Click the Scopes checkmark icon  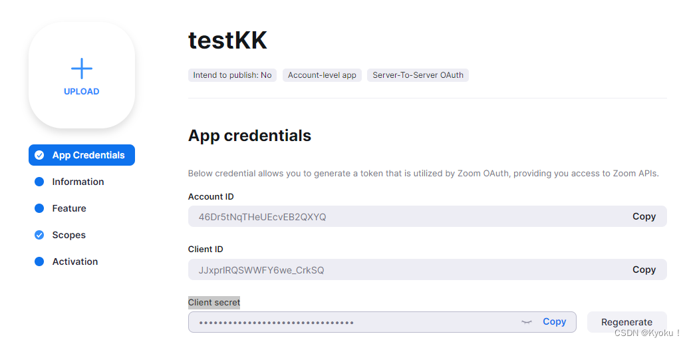point(39,235)
